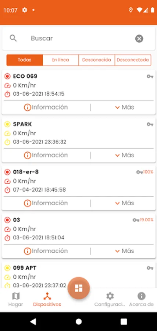
Task: Expand Más on device 03 card
Action: [125, 251]
